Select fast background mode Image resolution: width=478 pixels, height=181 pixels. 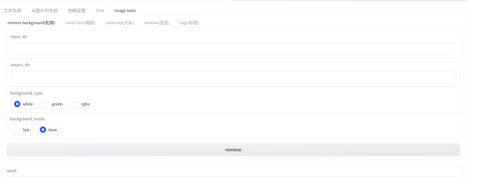point(22,130)
